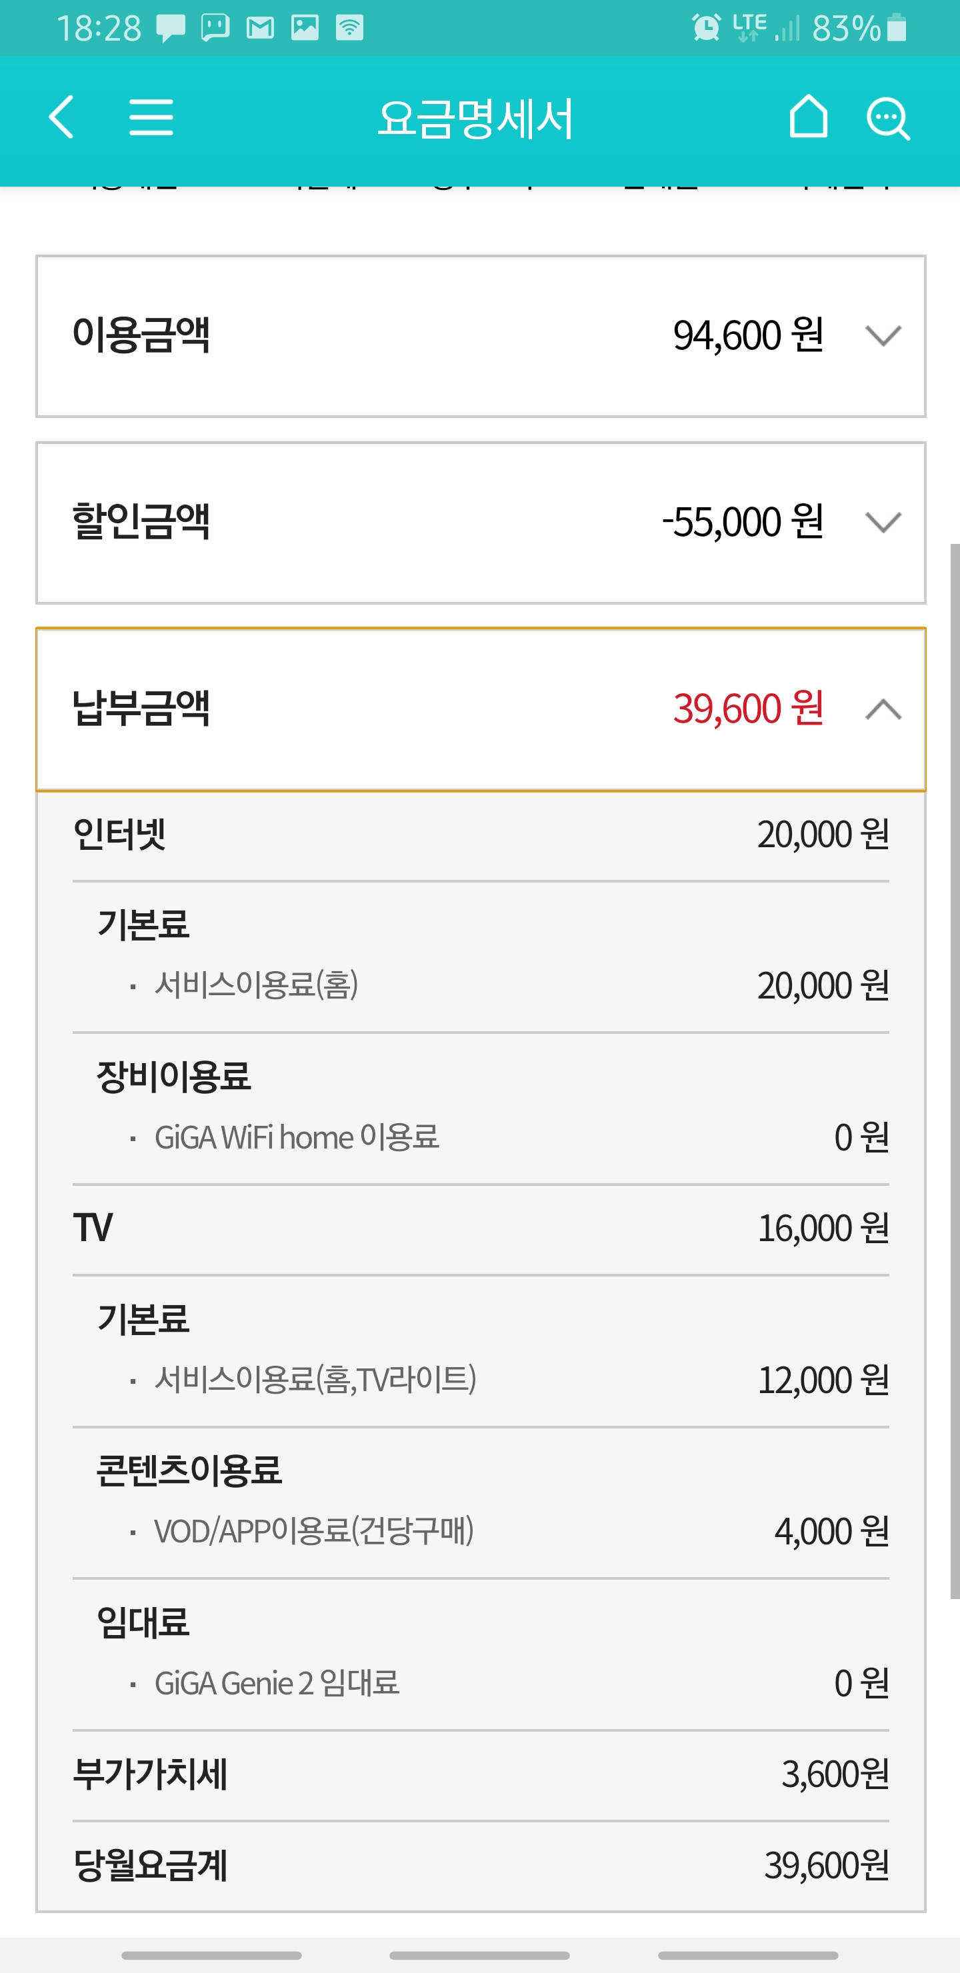Tap the 요금명세서 page title

click(x=475, y=119)
